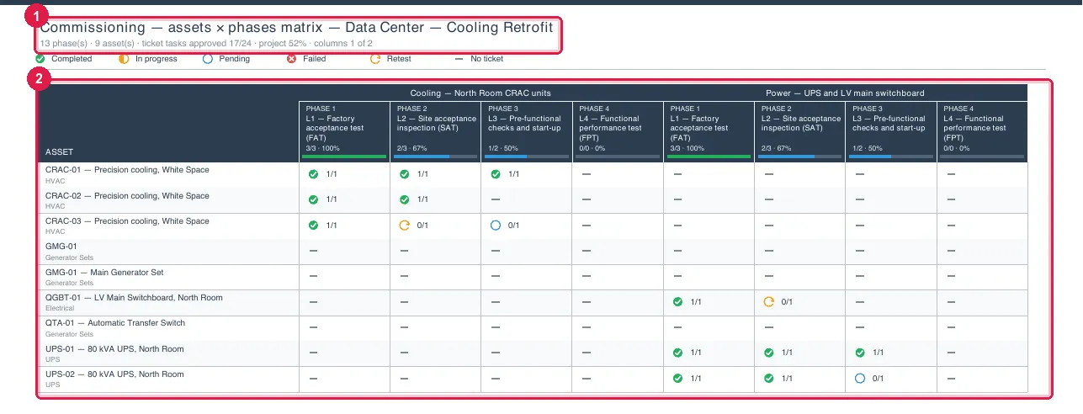
Task: Click Cooling North Room CRAC units group header
Action: 480,93
